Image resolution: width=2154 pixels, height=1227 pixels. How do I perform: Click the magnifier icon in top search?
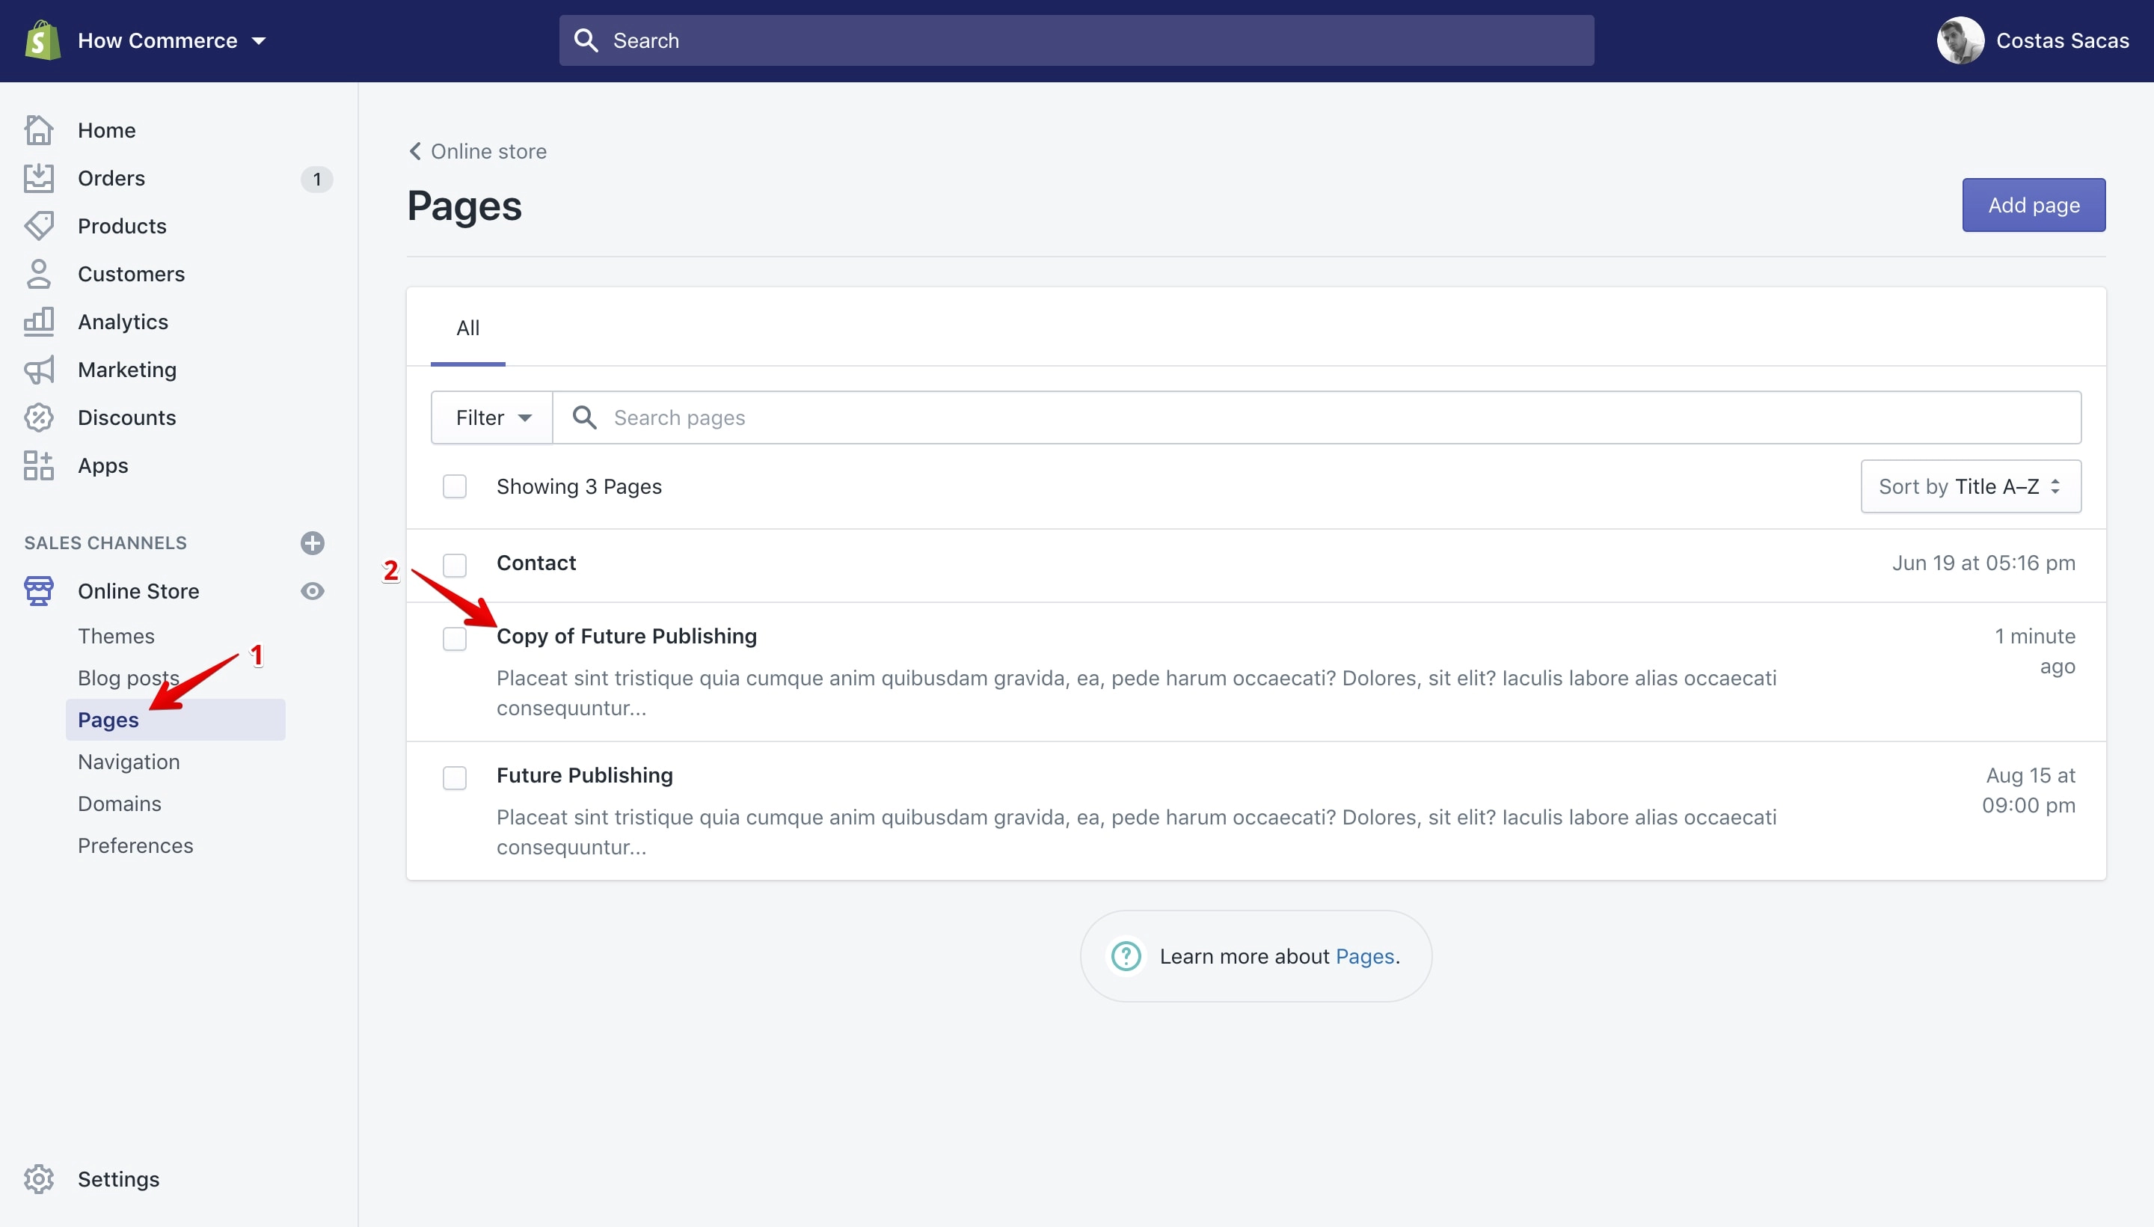(586, 40)
